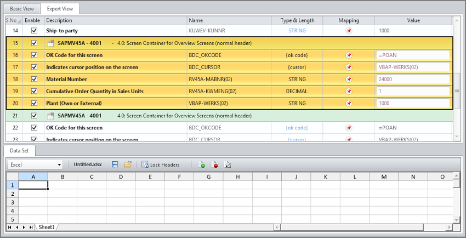Click the Value field containing 24000
The height and width of the screenshot is (238, 466).
coord(413,79)
